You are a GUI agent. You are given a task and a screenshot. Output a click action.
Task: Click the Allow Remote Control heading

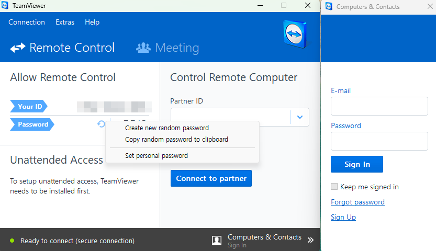(63, 77)
